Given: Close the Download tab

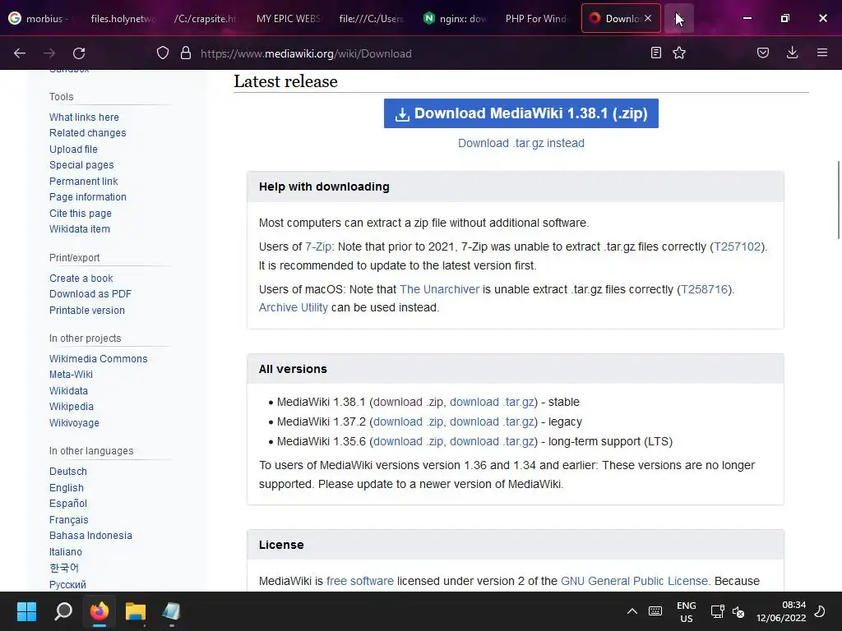Looking at the screenshot, I should pos(648,18).
